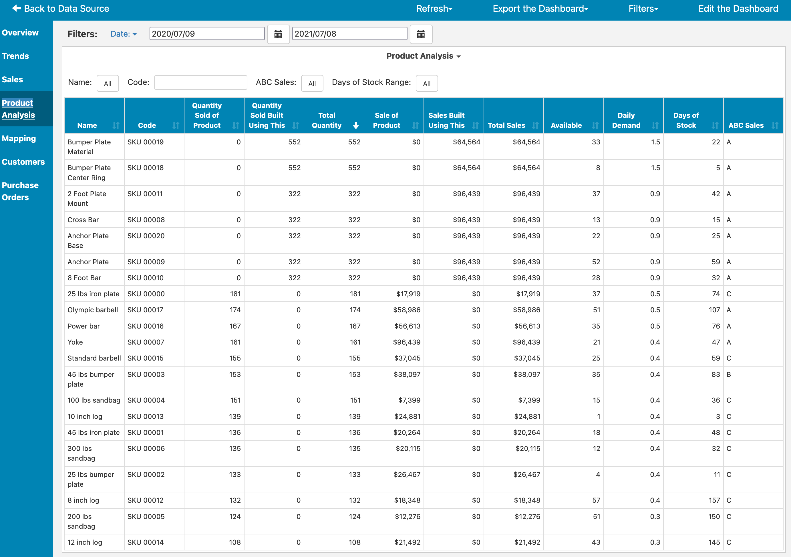The width and height of the screenshot is (791, 557).
Task: Open the calendar picker for the end date
Action: tap(421, 34)
